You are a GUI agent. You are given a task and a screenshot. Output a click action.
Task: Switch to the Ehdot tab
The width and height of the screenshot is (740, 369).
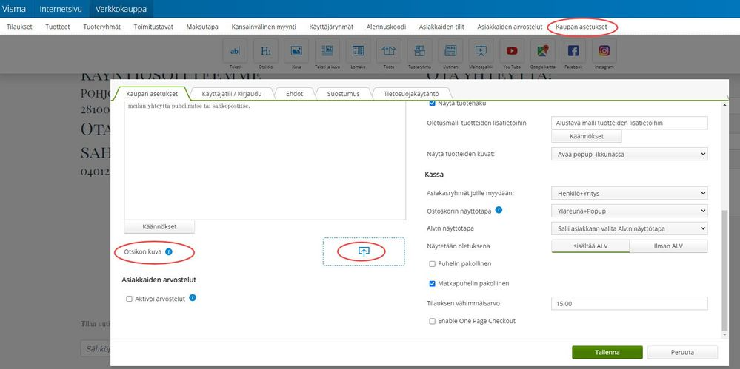[x=295, y=94]
